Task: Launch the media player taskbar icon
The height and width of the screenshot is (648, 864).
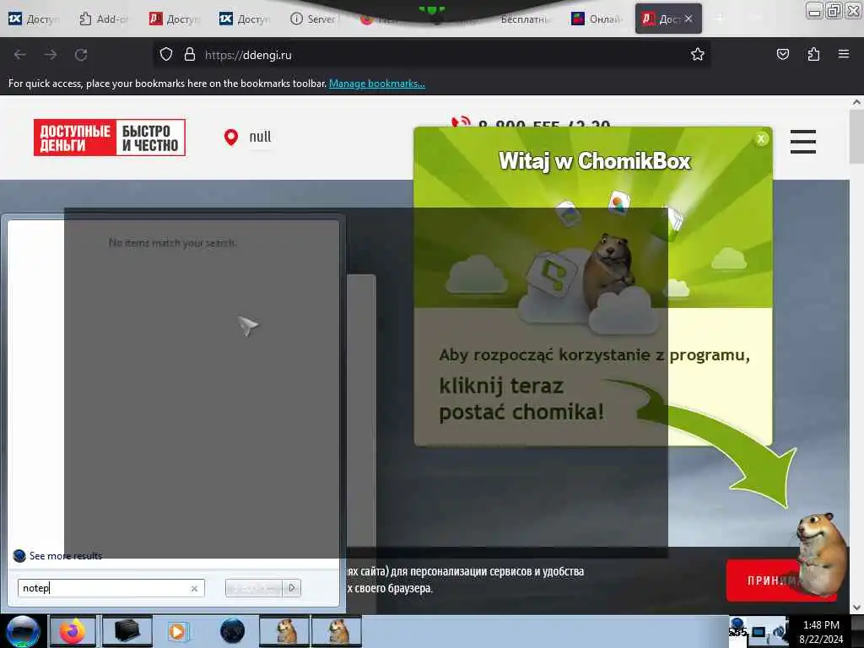Action: pos(177,631)
